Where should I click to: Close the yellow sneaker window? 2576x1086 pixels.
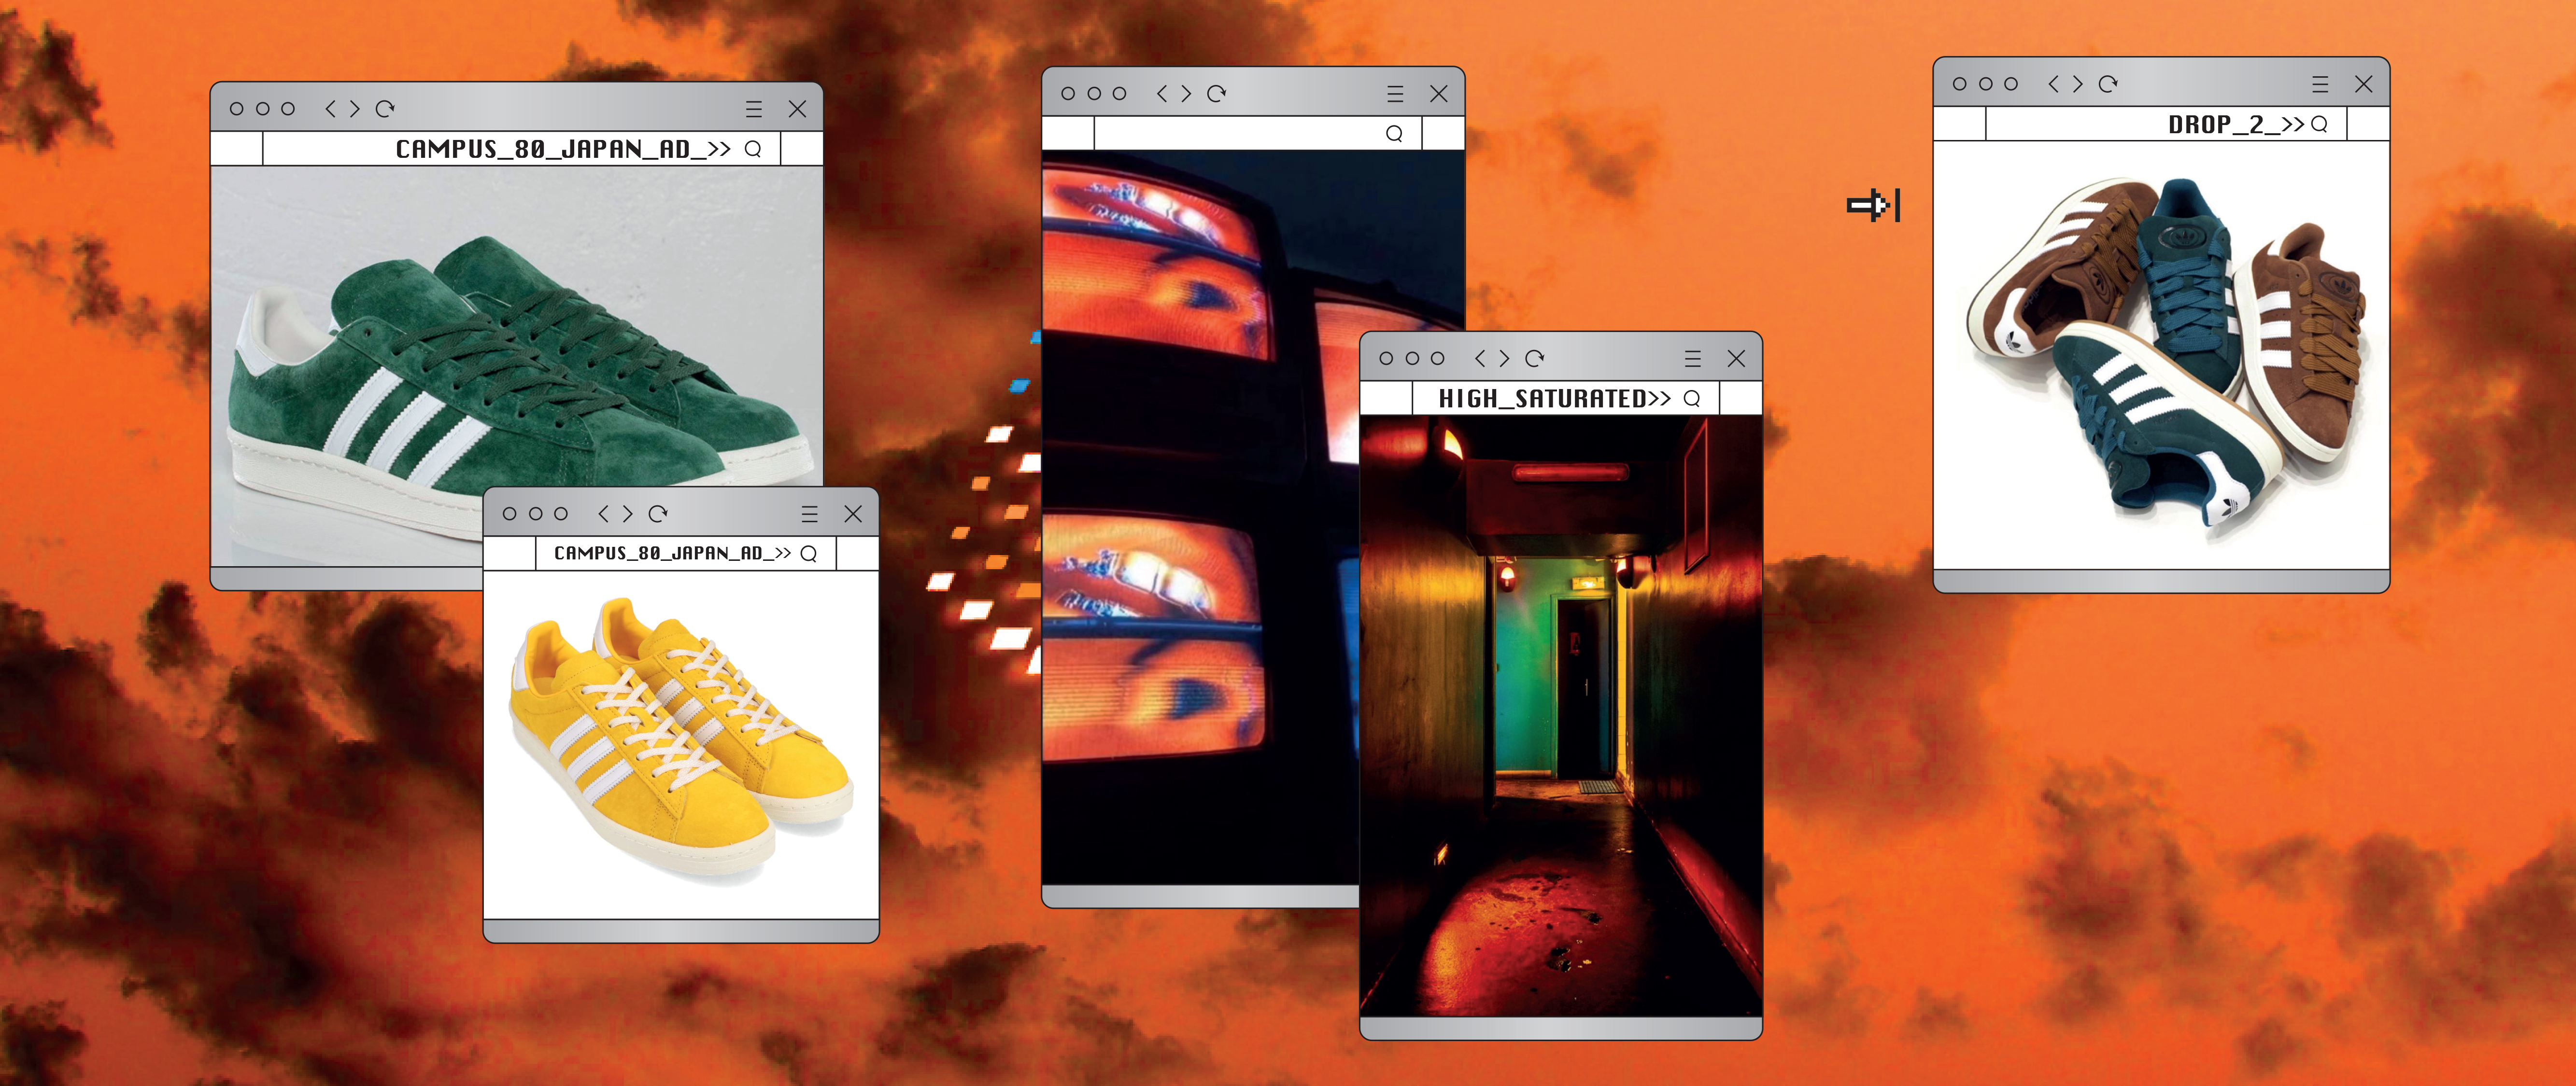[x=853, y=514]
